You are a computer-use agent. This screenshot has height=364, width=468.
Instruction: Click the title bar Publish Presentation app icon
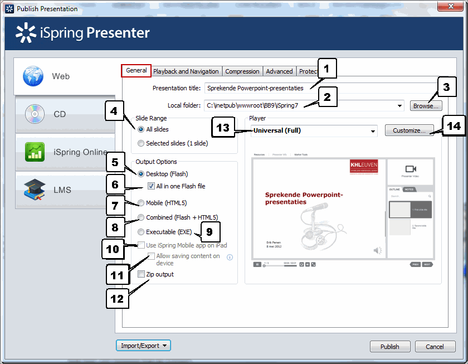point(9,9)
